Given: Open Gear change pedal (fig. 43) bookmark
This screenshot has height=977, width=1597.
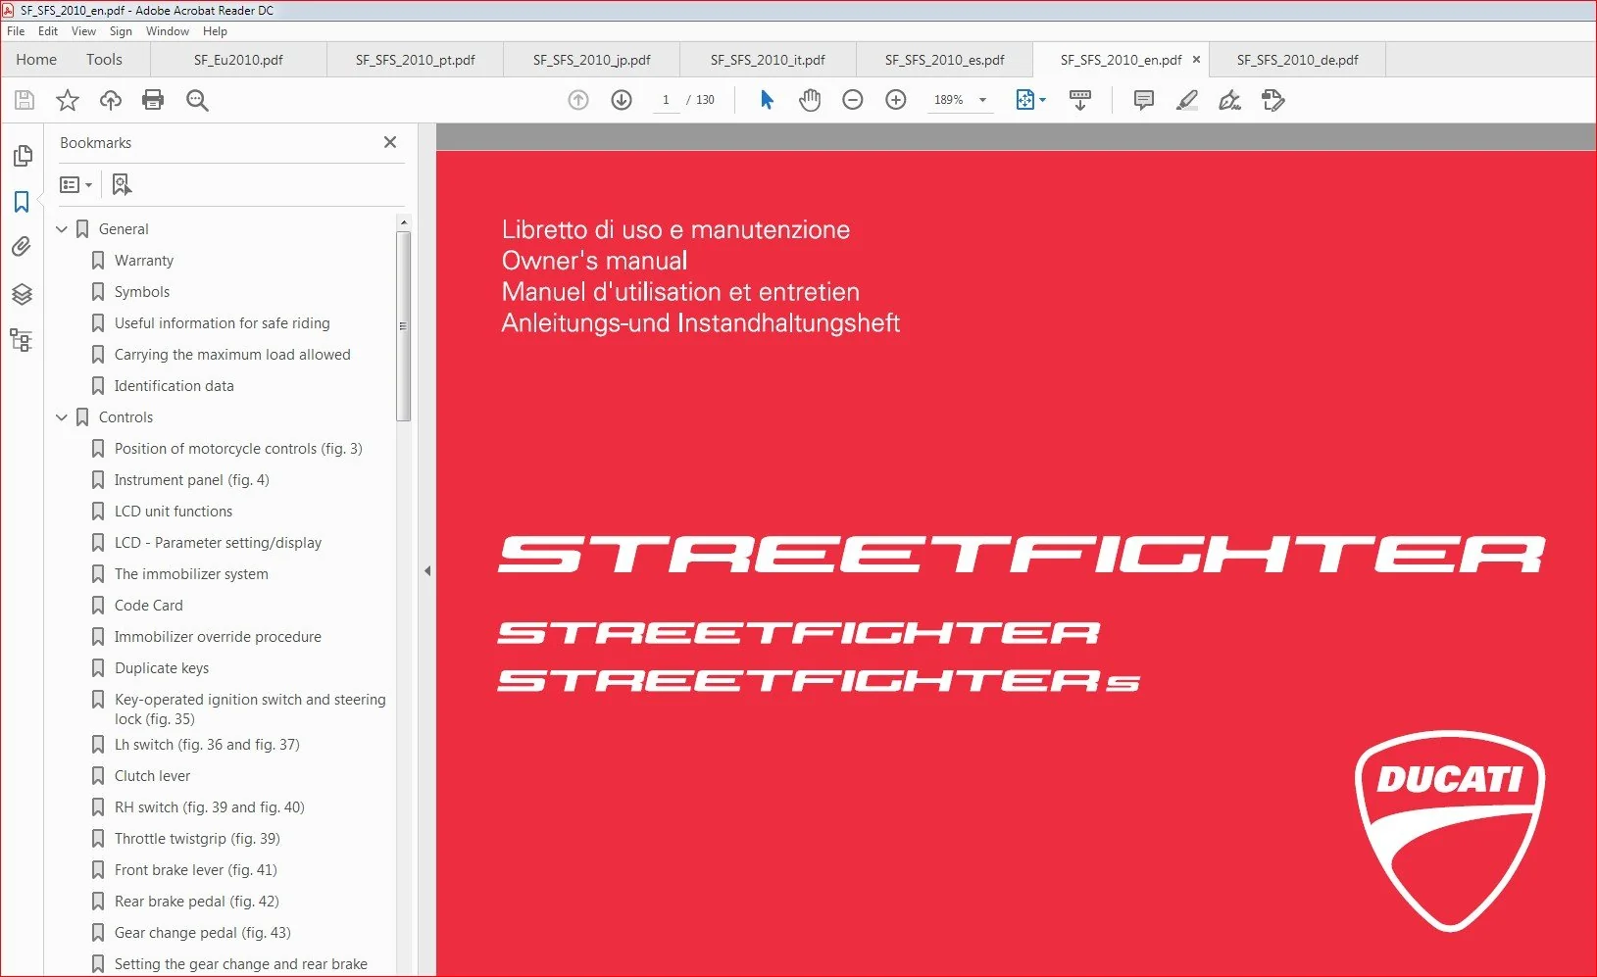Looking at the screenshot, I should coord(203,933).
